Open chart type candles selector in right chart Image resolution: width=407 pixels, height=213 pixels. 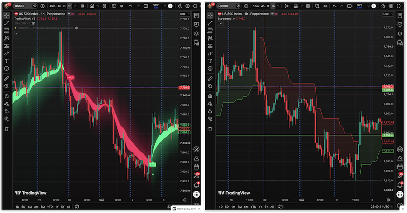[x=286, y=6]
